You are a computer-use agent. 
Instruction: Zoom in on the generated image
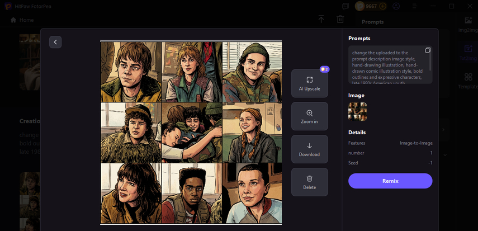(309, 116)
